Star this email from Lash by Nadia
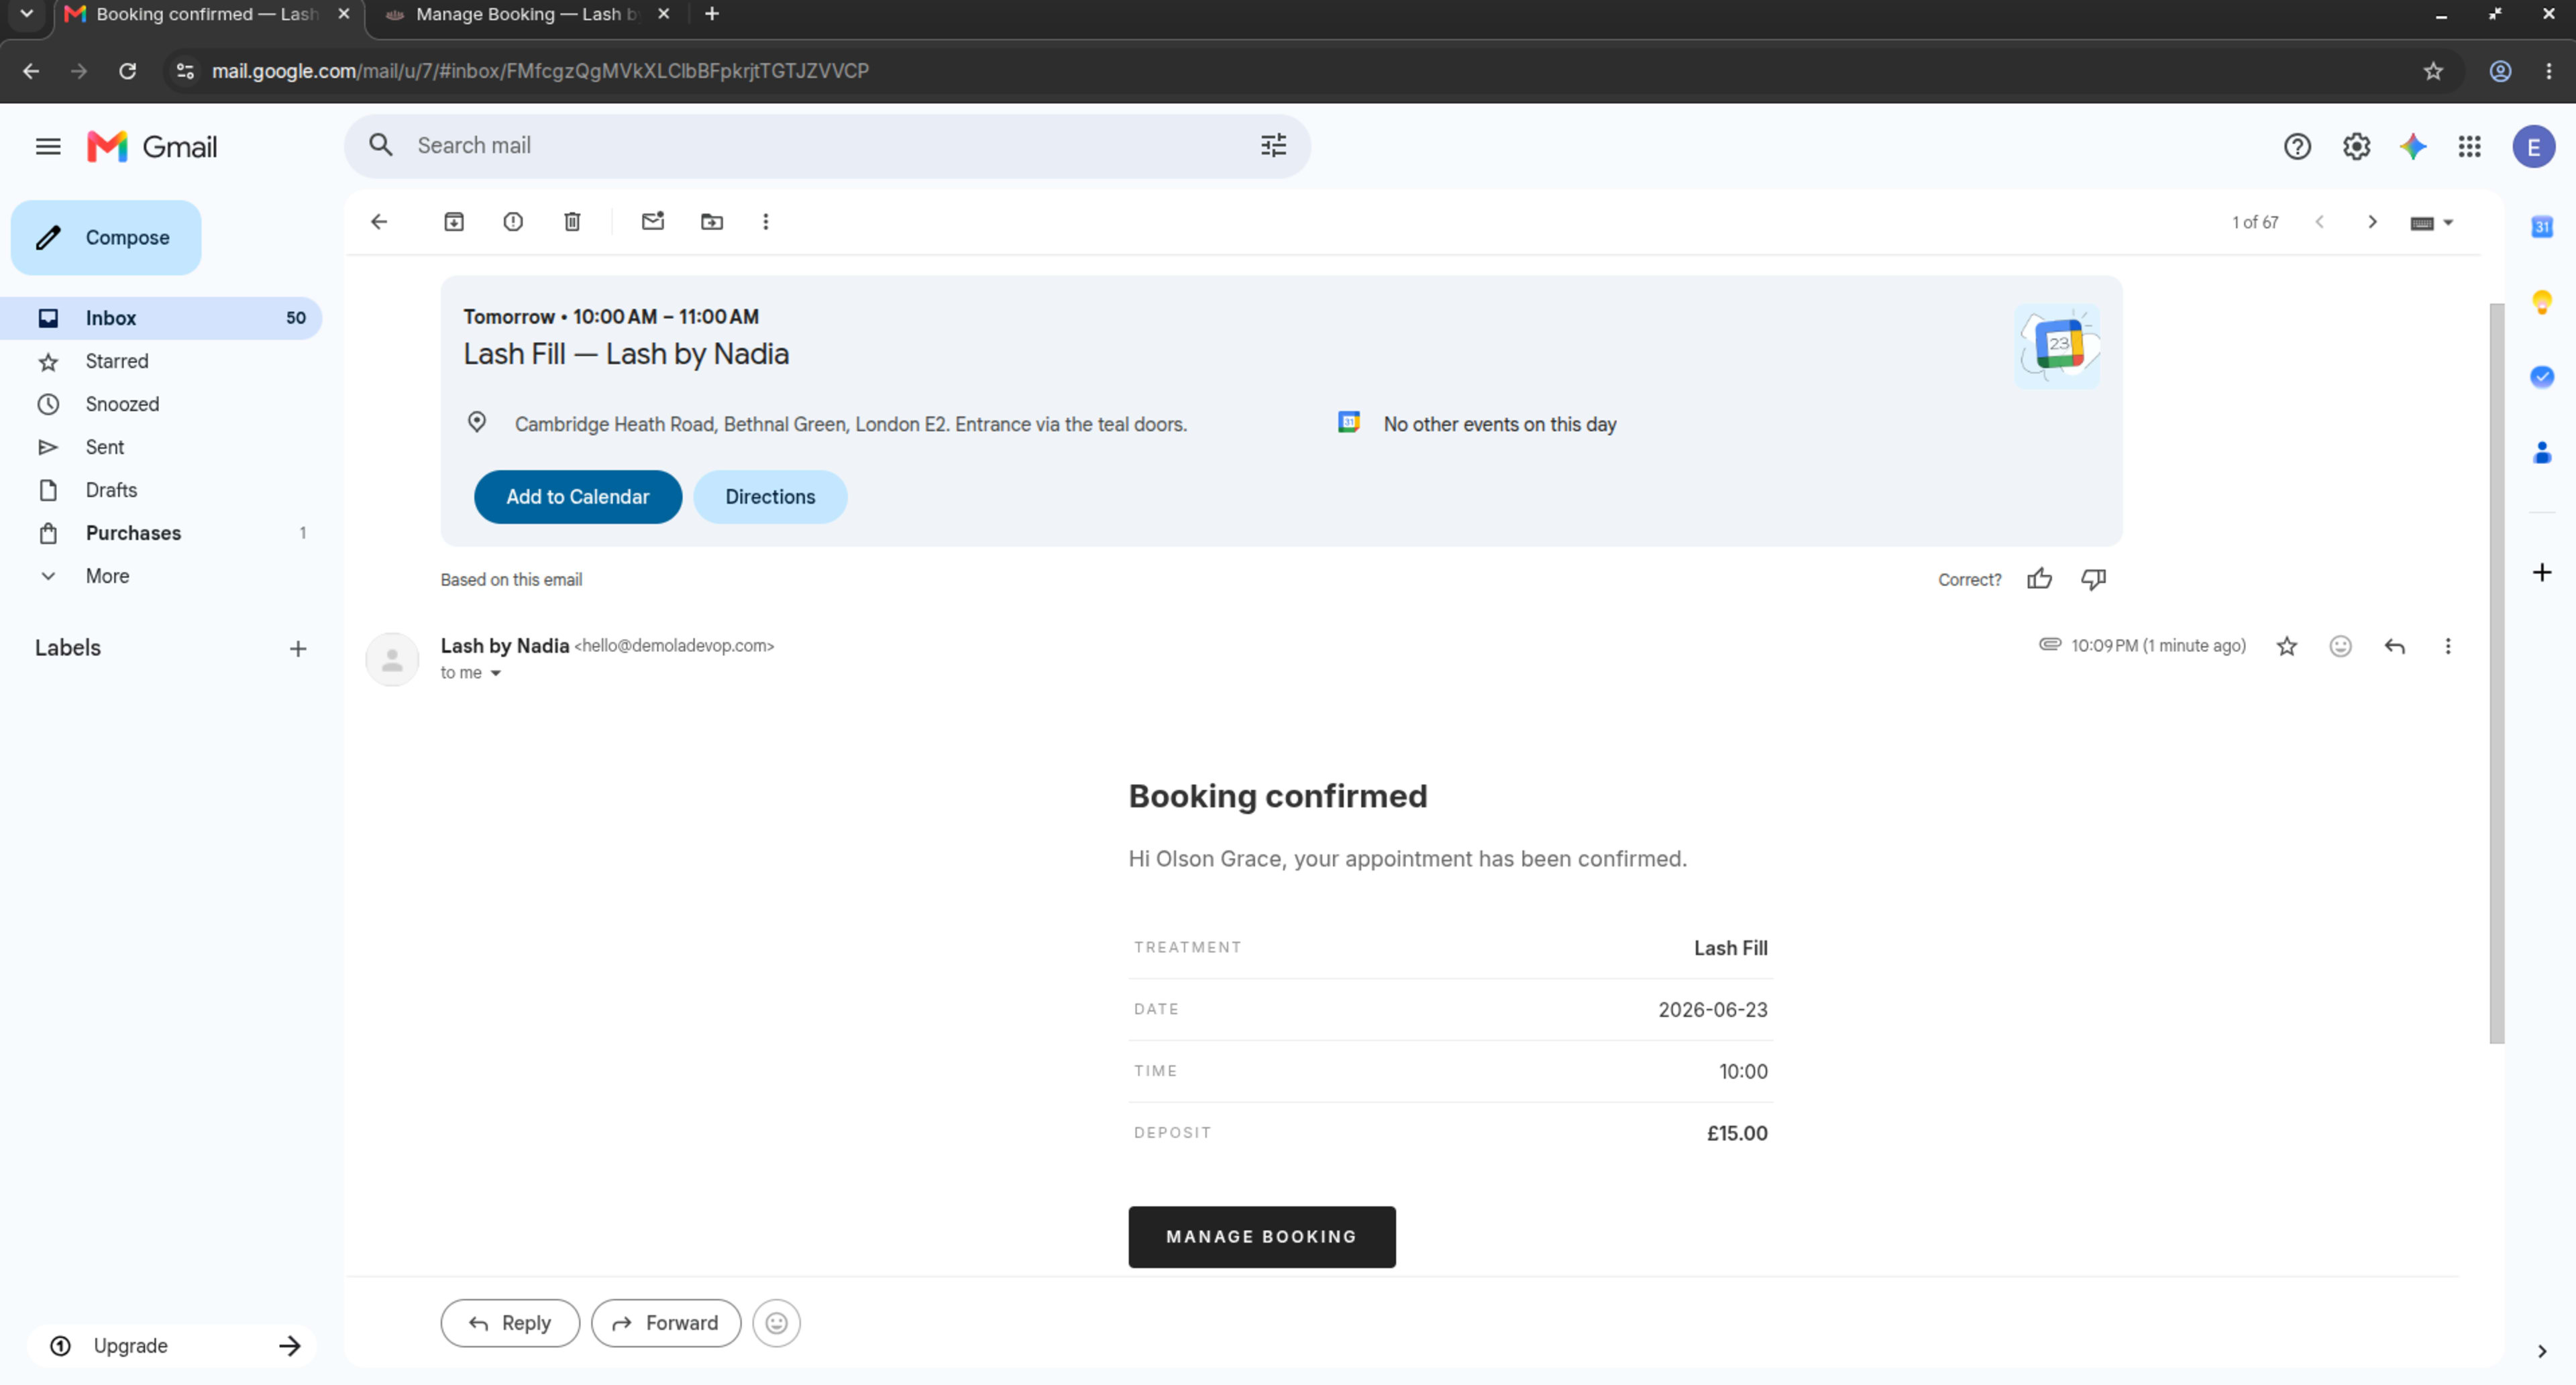2576x1385 pixels. [x=2286, y=646]
